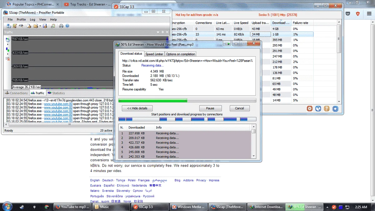Click the Addons link on the webpage

(188, 180)
